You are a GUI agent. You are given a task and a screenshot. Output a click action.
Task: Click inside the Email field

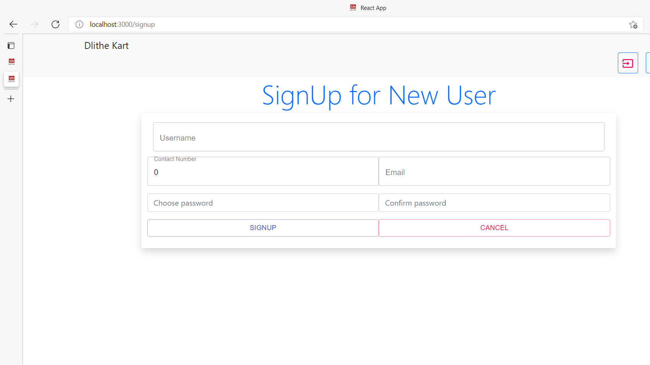pos(494,172)
